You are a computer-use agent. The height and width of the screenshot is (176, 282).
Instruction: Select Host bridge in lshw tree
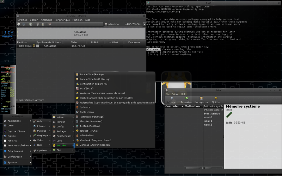tap(212, 113)
